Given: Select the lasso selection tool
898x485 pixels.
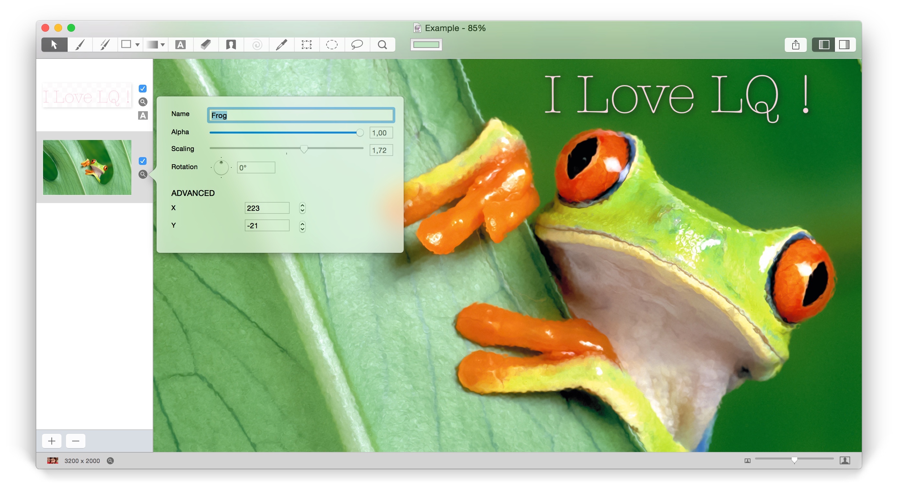Looking at the screenshot, I should click(357, 45).
